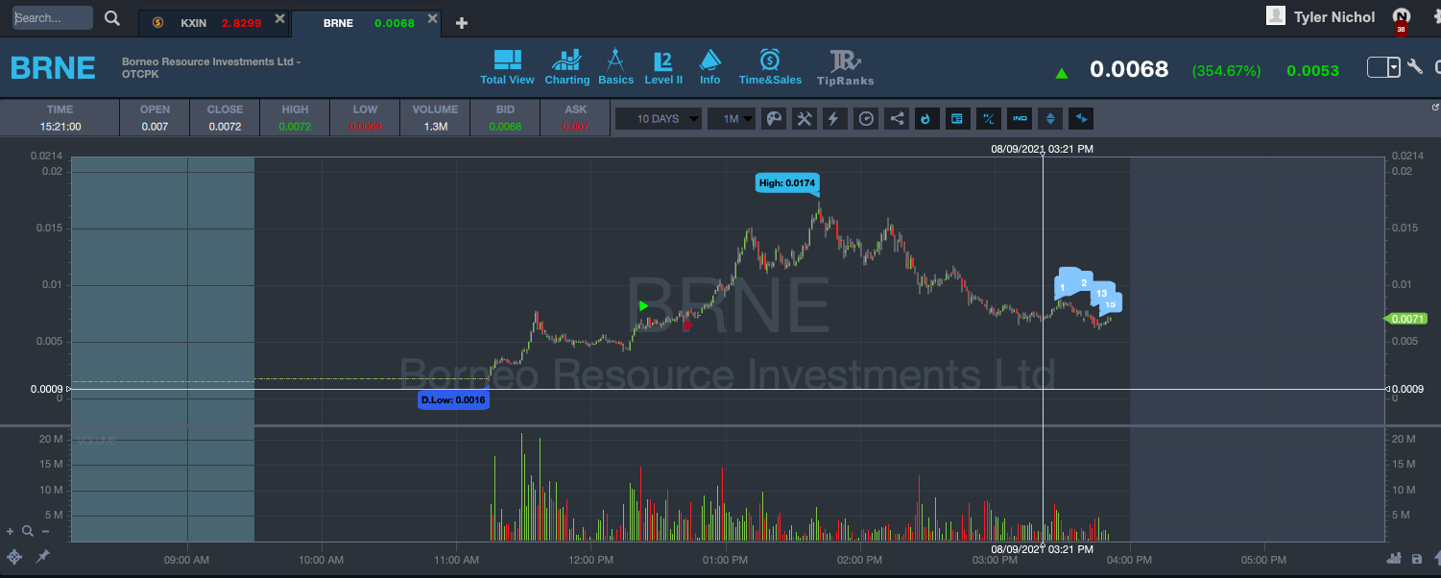Click the pushpin icon at chart bottom-left
The height and width of the screenshot is (578, 1441).
coord(42,556)
